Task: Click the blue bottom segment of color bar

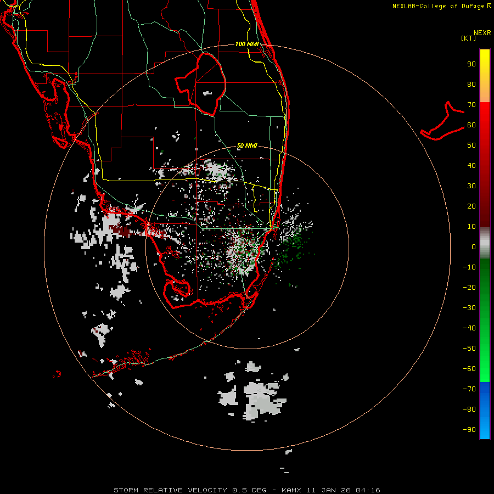Action: click(485, 411)
